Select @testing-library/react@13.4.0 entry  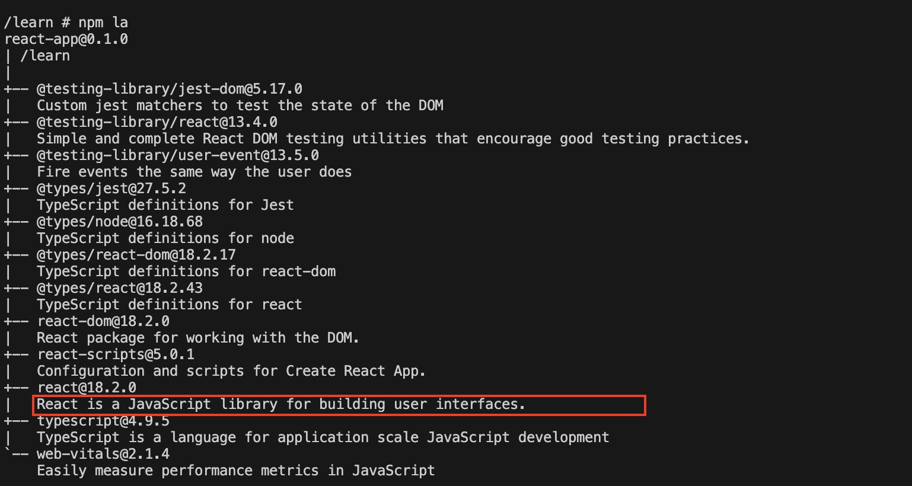click(x=157, y=122)
